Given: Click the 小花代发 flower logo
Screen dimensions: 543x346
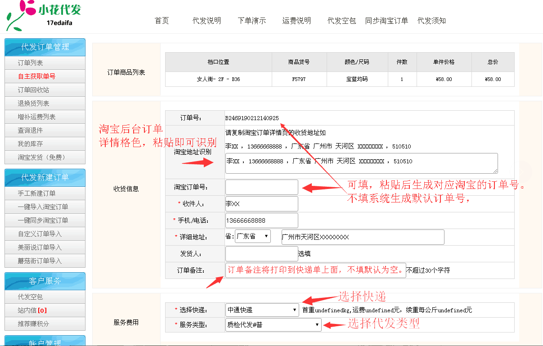Looking at the screenshot, I should [x=44, y=15].
